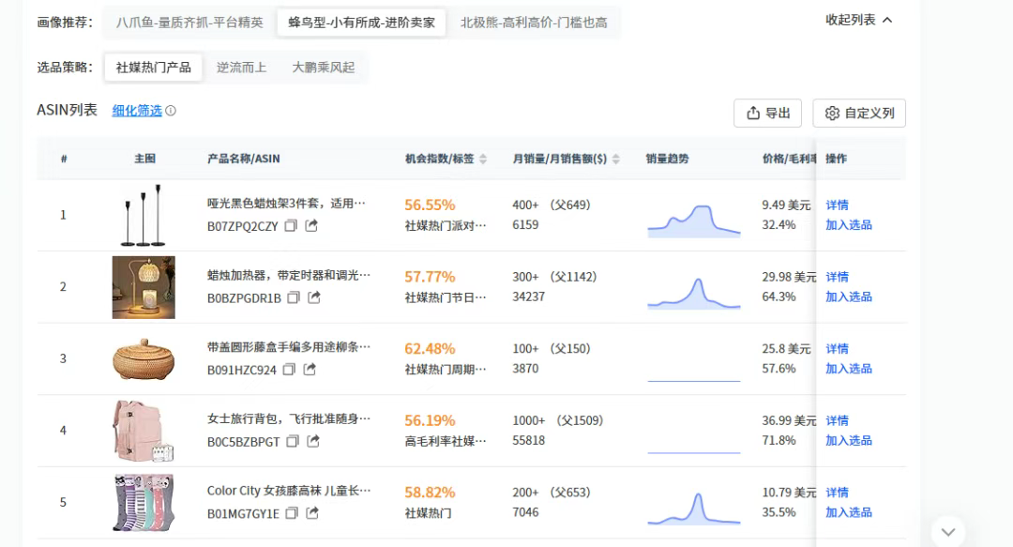Click sales trend chart for candle warmer

693,293
